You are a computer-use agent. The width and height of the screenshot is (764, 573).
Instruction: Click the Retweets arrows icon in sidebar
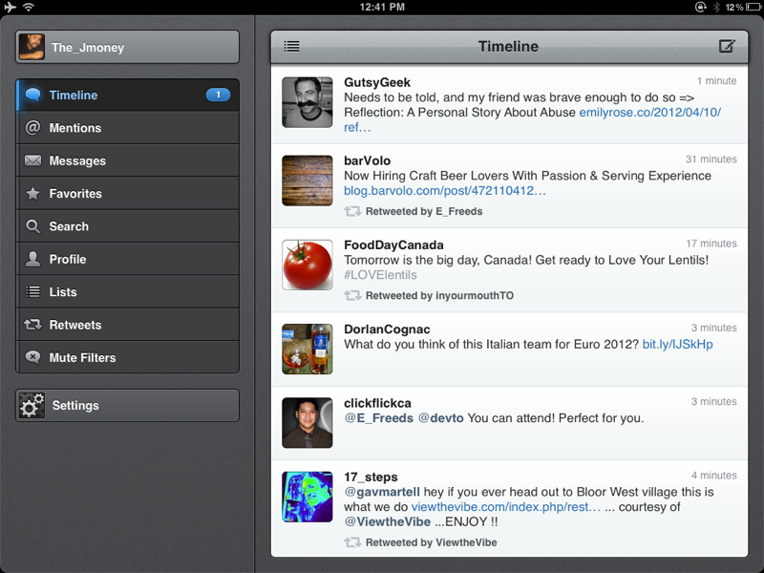tap(33, 325)
